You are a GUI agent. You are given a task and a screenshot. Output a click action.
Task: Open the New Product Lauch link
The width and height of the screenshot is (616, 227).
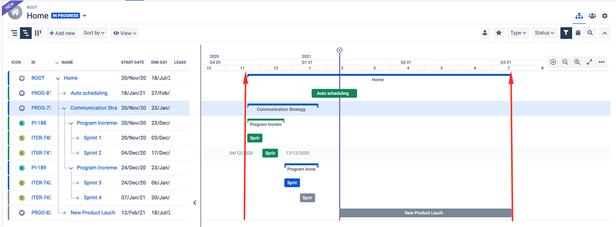[93, 212]
